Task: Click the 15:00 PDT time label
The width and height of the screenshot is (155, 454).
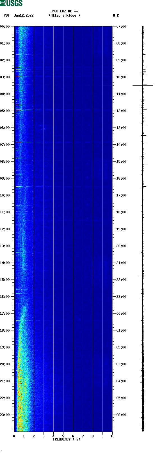Action: click(x=5, y=280)
